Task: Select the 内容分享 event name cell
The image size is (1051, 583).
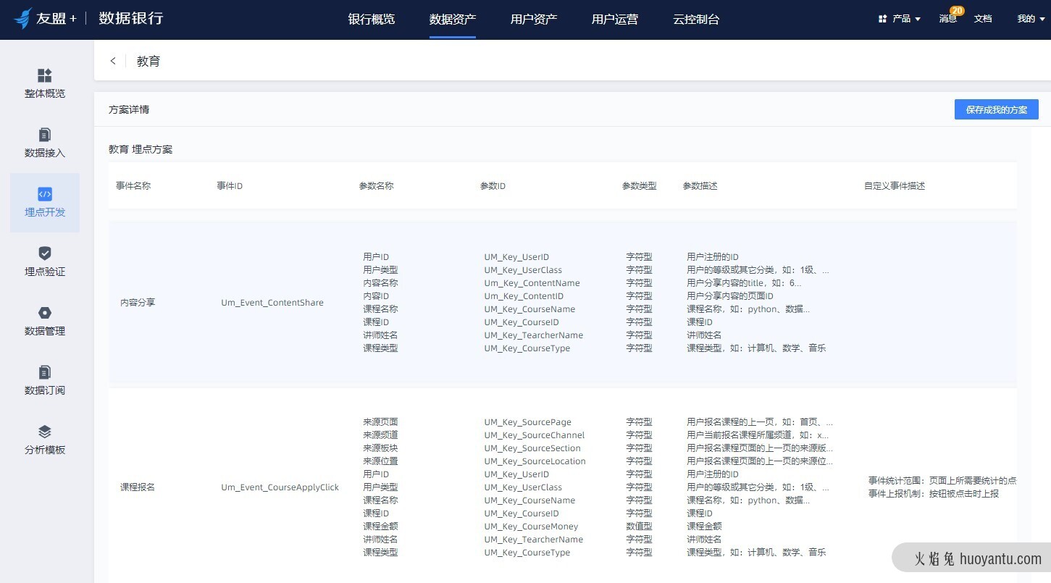Action: (x=138, y=303)
